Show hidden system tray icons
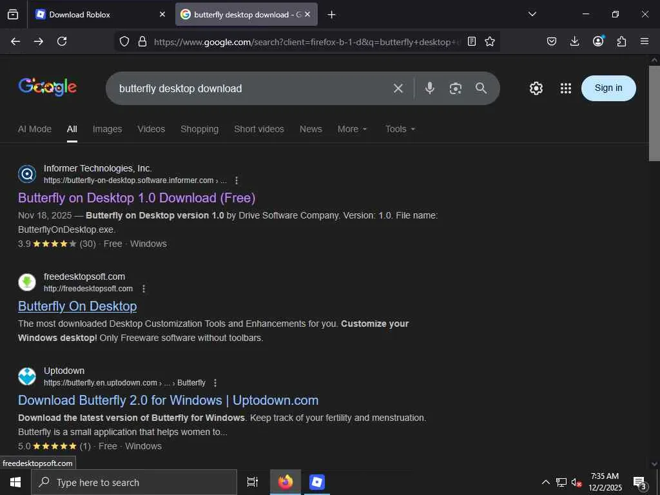 click(545, 482)
